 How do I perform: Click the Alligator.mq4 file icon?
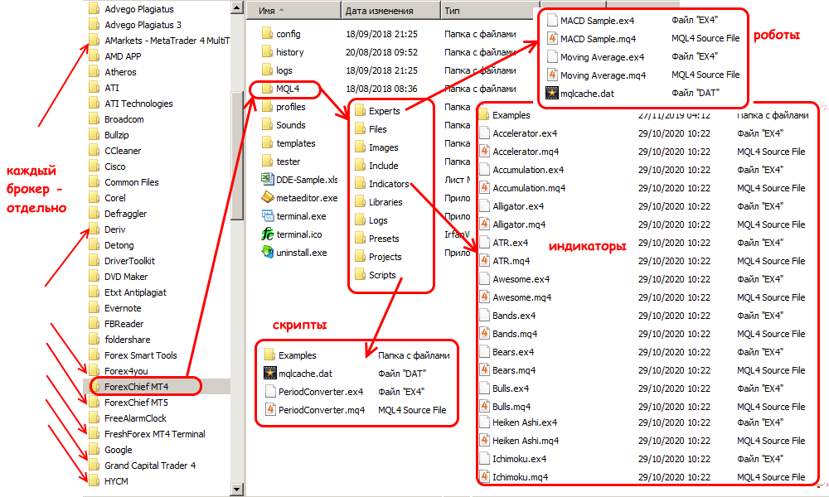(484, 224)
